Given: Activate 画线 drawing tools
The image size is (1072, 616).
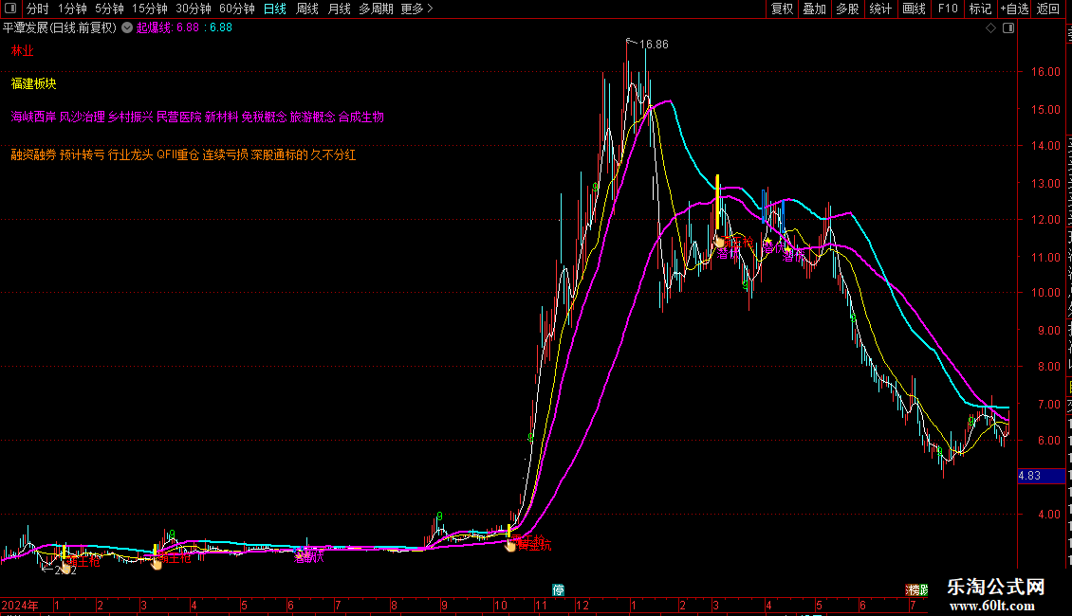Looking at the screenshot, I should 914,9.
